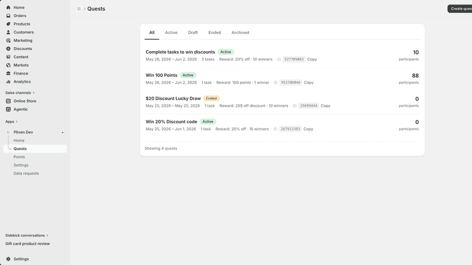Copy ID 25699444
472x265 pixels.
tap(325, 106)
